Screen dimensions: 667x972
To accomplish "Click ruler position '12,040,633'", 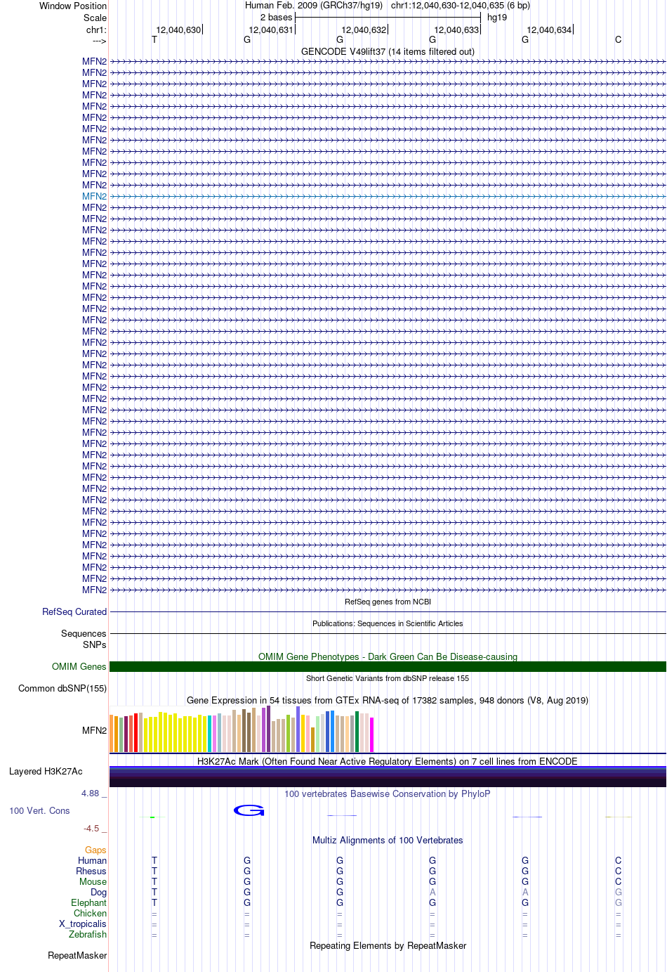I will point(456,30).
